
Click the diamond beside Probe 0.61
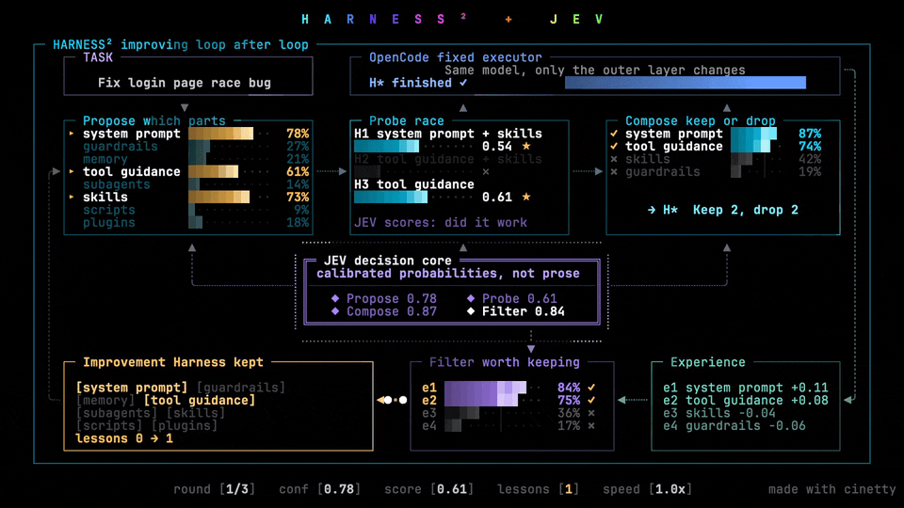[471, 298]
